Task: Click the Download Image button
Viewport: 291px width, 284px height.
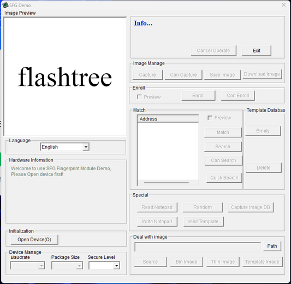Action: click(x=262, y=74)
